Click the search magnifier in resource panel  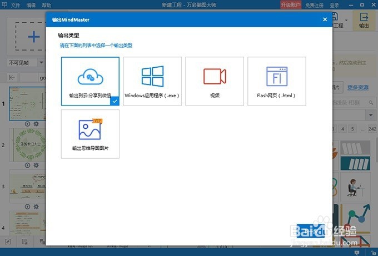tap(371, 103)
